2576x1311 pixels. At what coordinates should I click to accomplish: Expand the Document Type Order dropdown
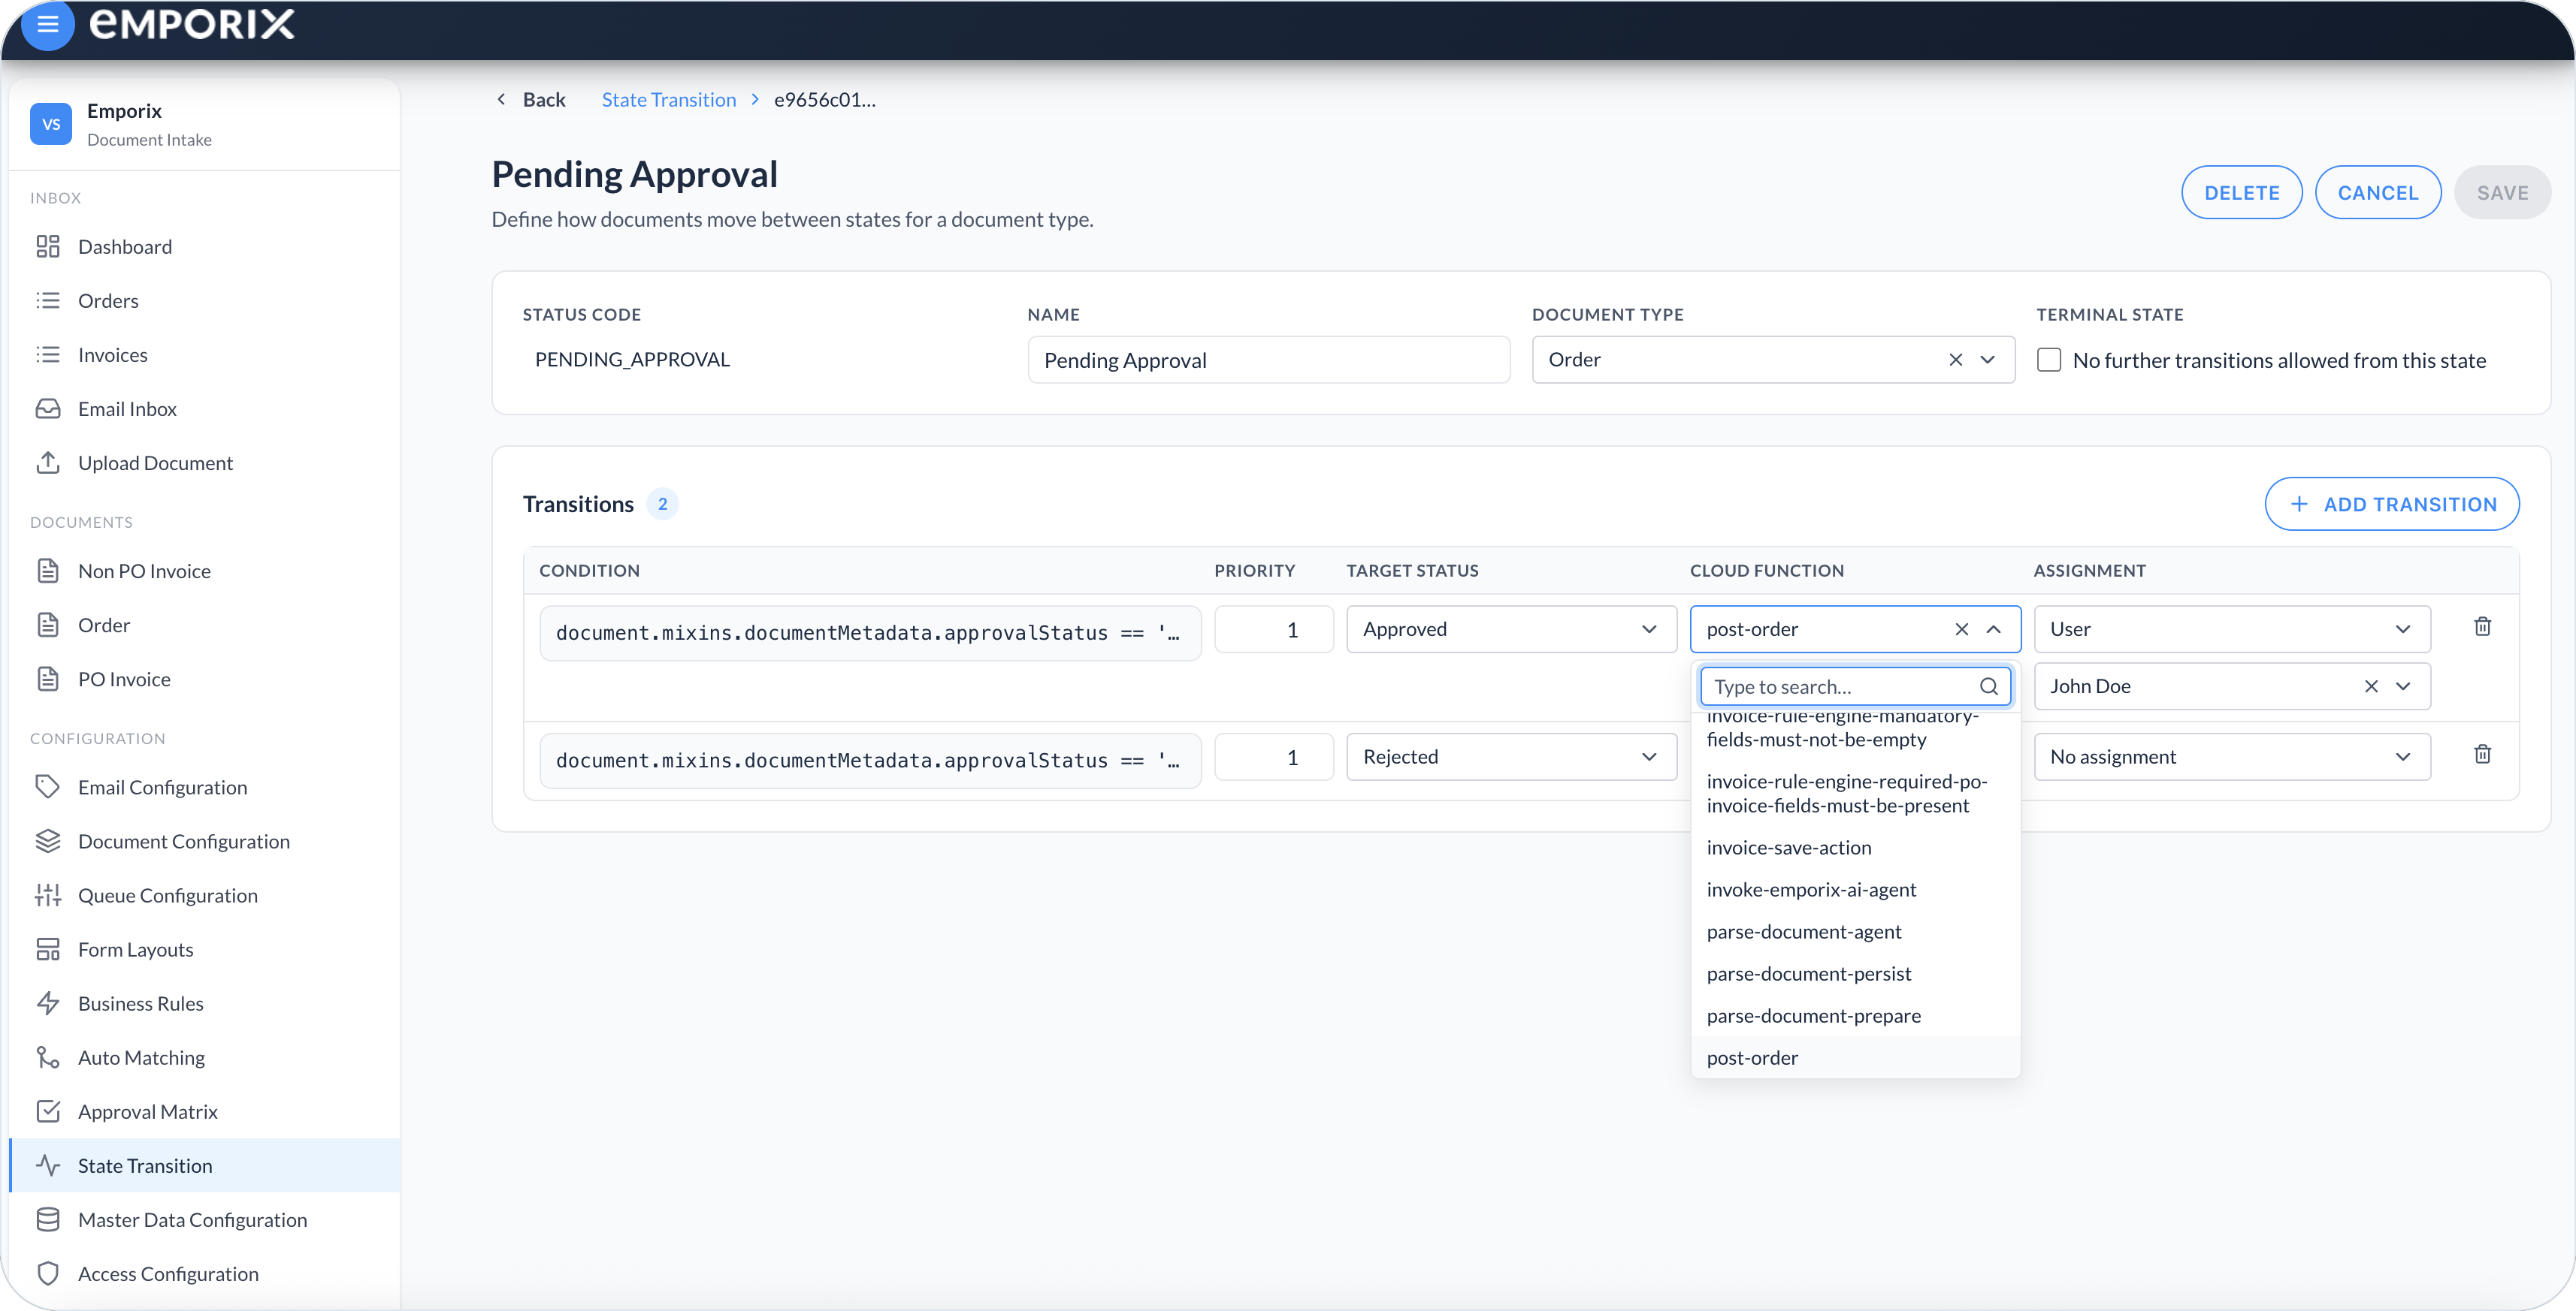pos(1988,360)
